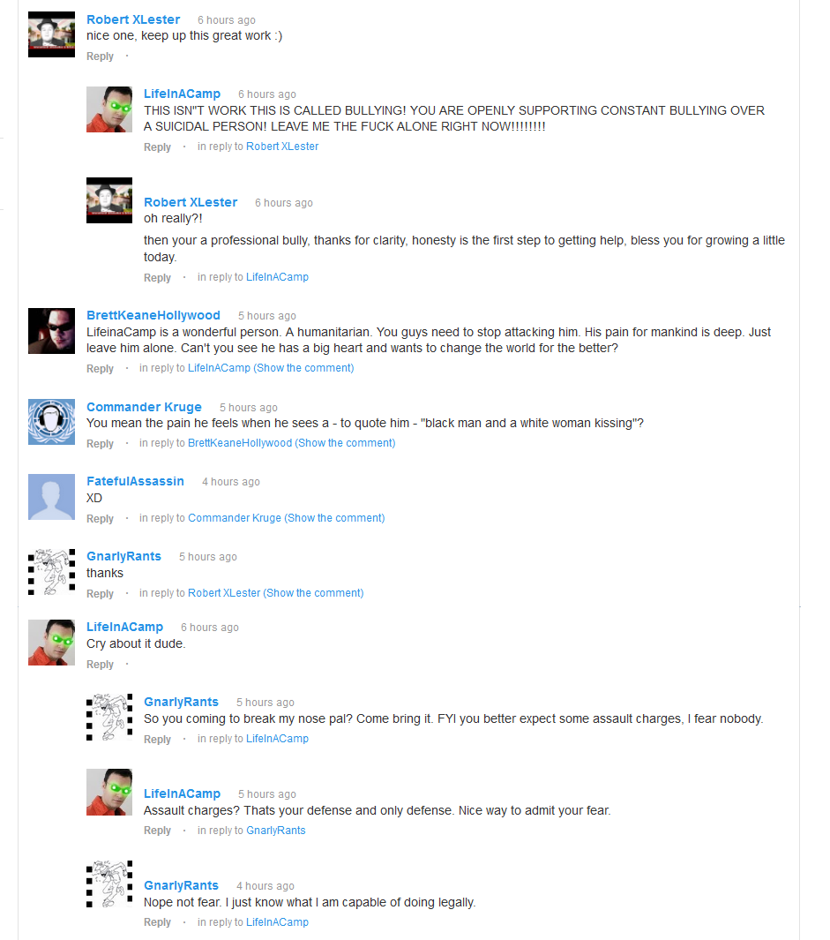830x940 pixels.
Task: Reply to BrettKeaneHollywood's humanitarian comment
Action: point(100,369)
